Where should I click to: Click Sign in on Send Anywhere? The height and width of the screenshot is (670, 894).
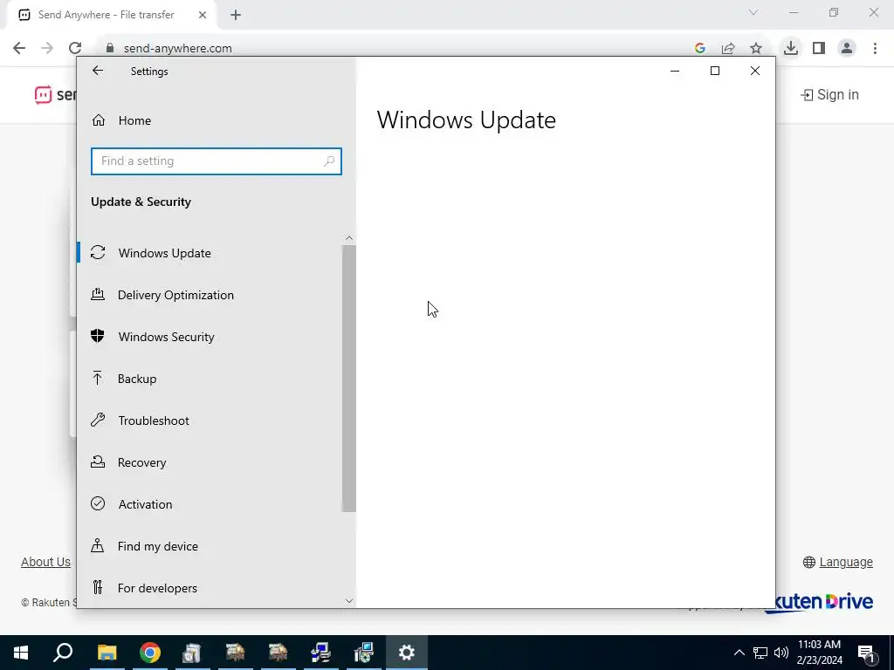pyautogui.click(x=829, y=94)
